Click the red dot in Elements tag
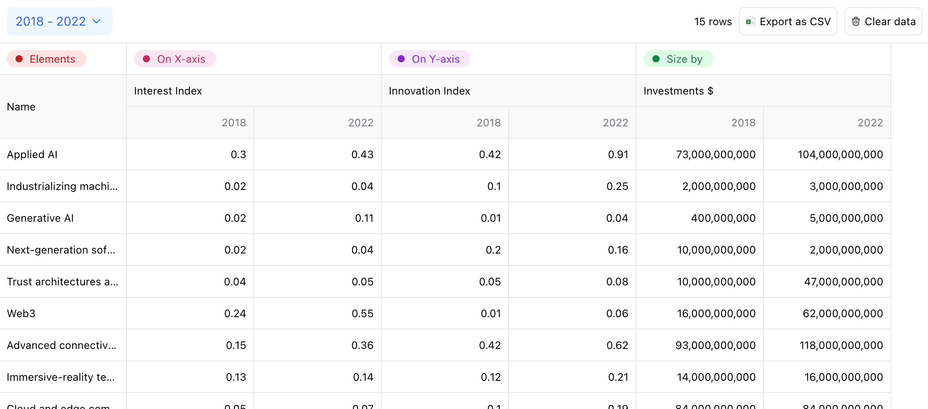 (19, 59)
